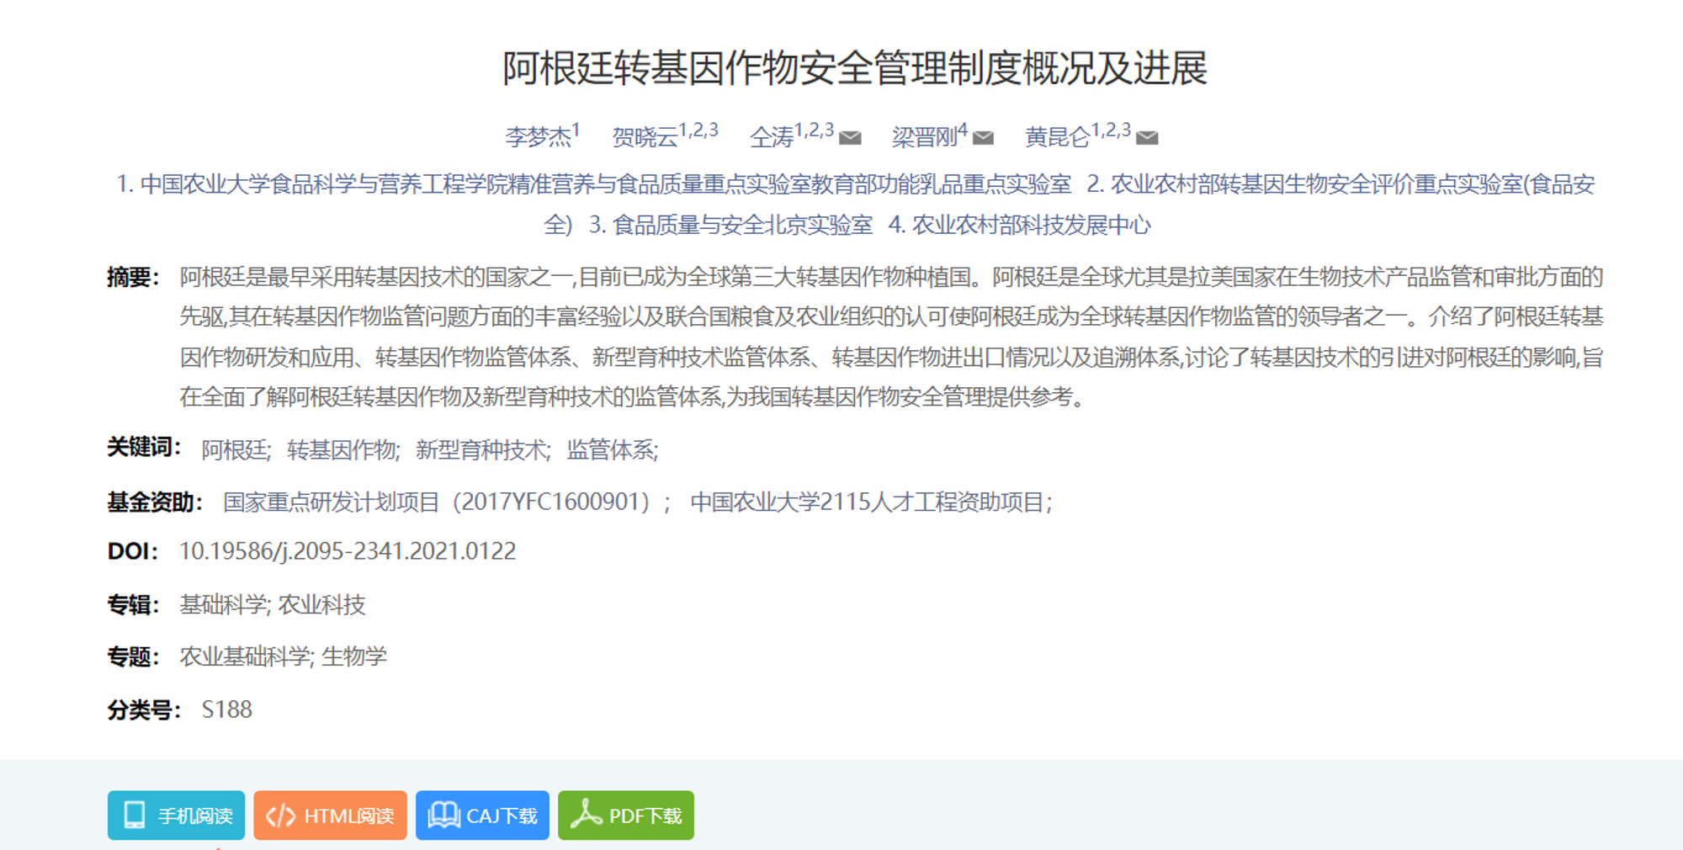Select keyword 监管体系

click(x=612, y=450)
